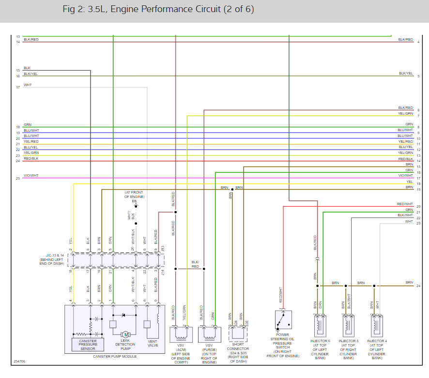
Task: Click the Injector 5 coil symbol
Action: coord(349,326)
